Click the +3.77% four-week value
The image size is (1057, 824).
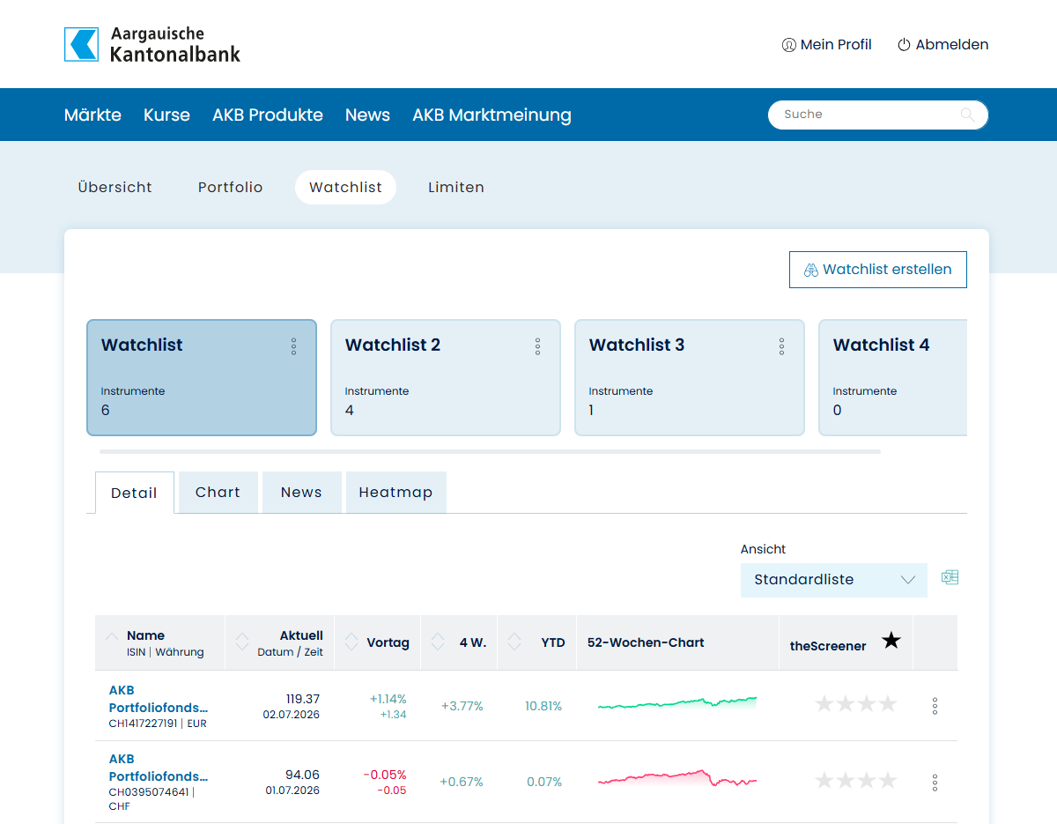(x=462, y=706)
